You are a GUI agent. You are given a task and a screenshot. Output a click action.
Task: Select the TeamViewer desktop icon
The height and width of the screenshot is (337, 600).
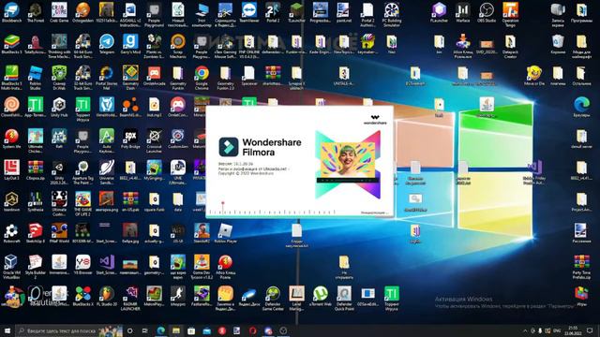click(x=249, y=12)
